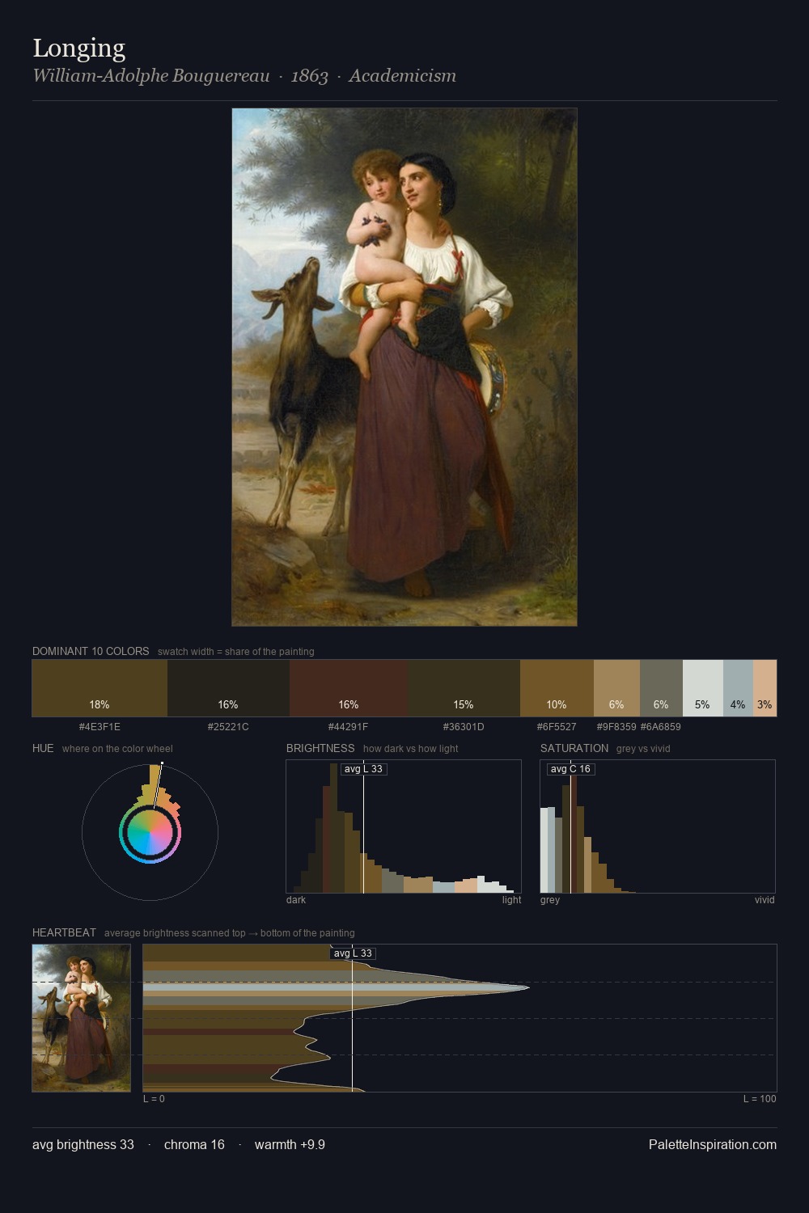Click 'swatch width = share of the painting'
The image size is (809, 1213).
coord(236,652)
